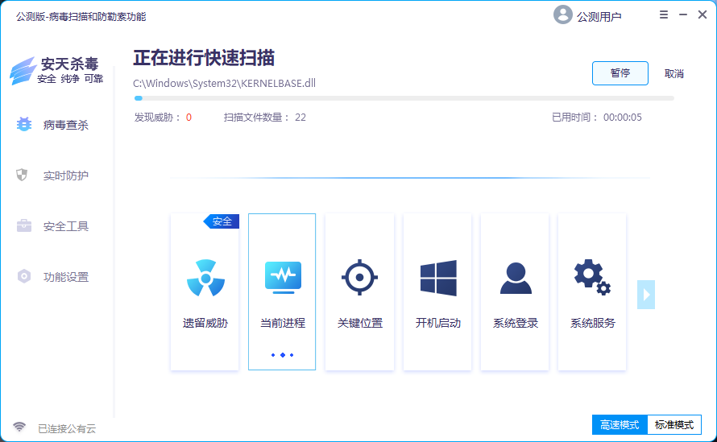Click the scan progress bar
The height and width of the screenshot is (442, 717).
(404, 98)
